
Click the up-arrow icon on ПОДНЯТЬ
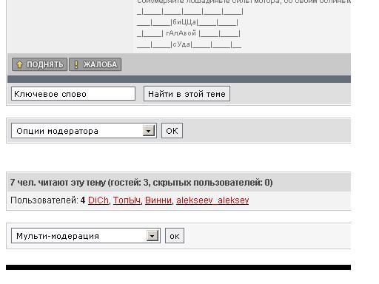pos(19,64)
